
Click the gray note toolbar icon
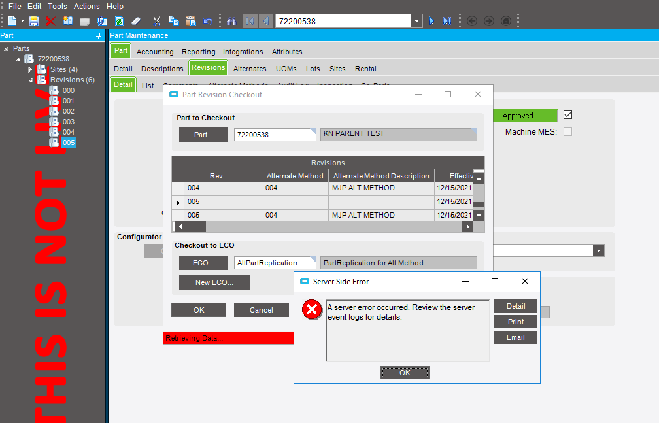[x=85, y=21]
